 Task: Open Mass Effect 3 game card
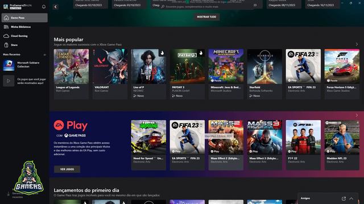pyautogui.click(x=264, y=145)
